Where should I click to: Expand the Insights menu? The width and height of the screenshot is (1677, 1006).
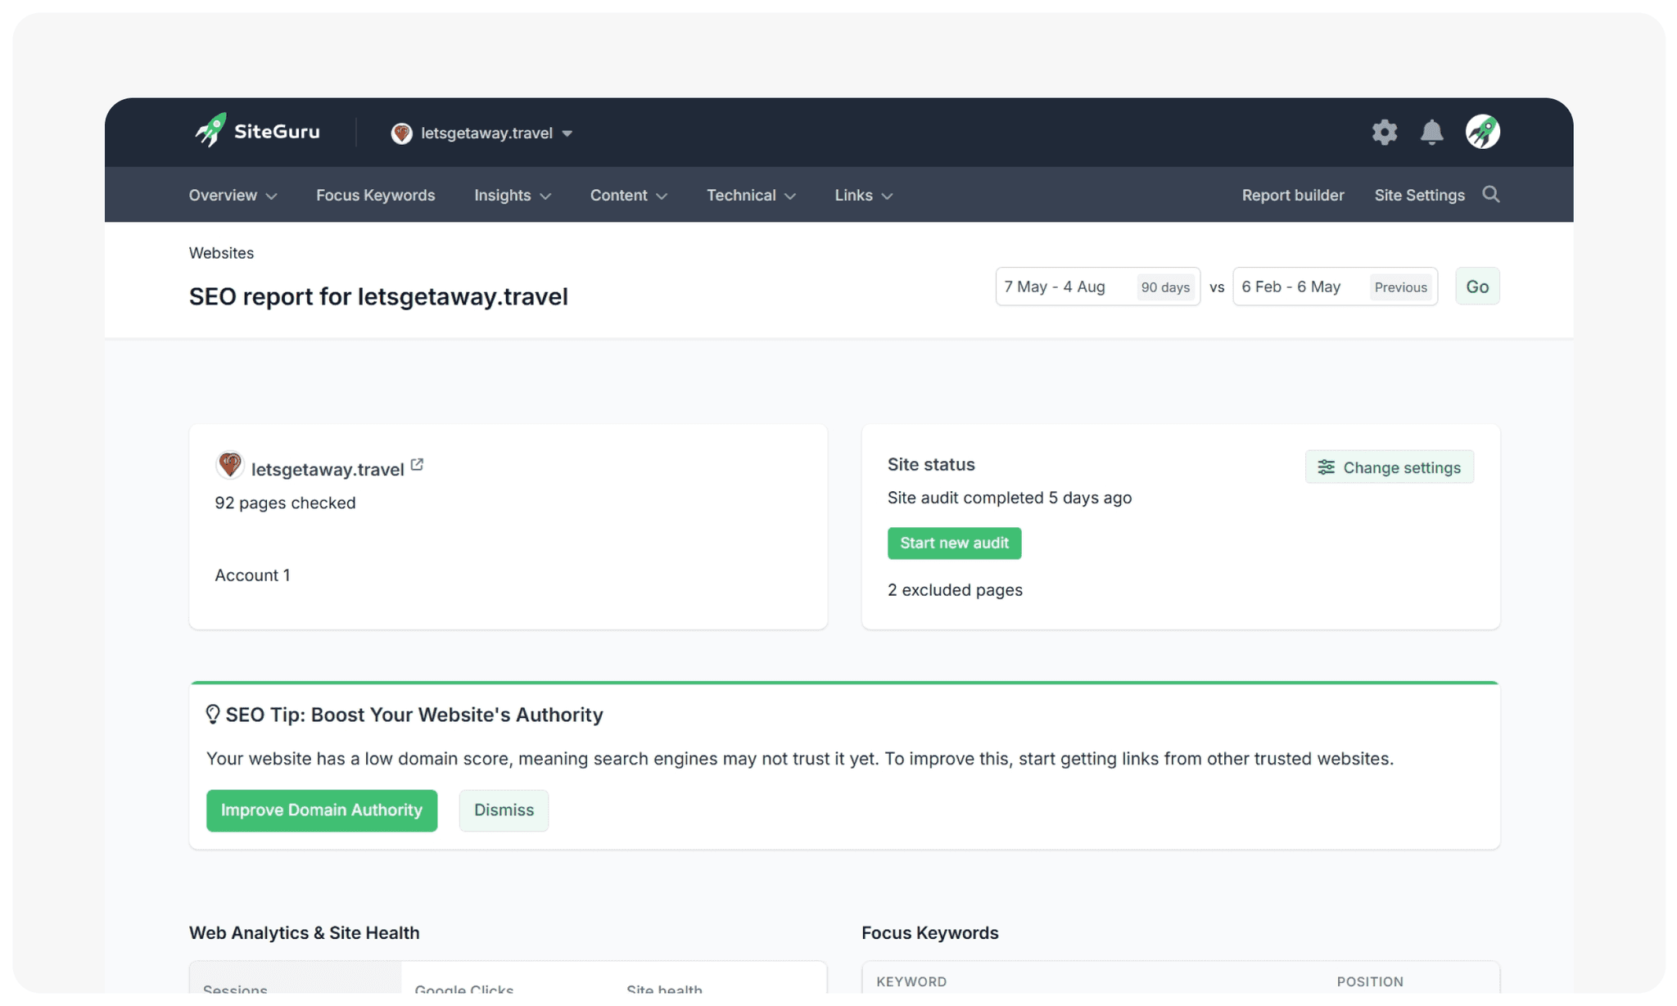(512, 195)
